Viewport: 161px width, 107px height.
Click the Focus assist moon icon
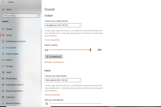click(x=3, y=48)
